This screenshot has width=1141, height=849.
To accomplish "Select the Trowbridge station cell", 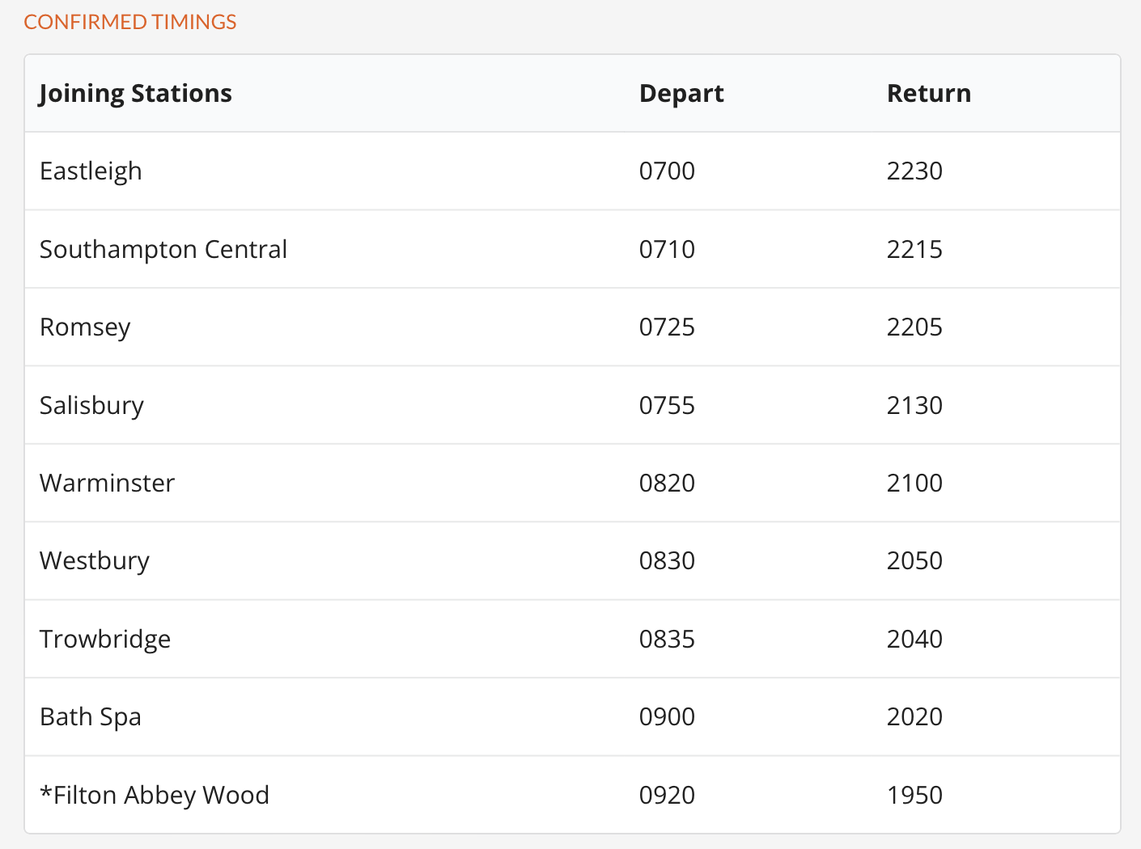I will pyautogui.click(x=105, y=639).
